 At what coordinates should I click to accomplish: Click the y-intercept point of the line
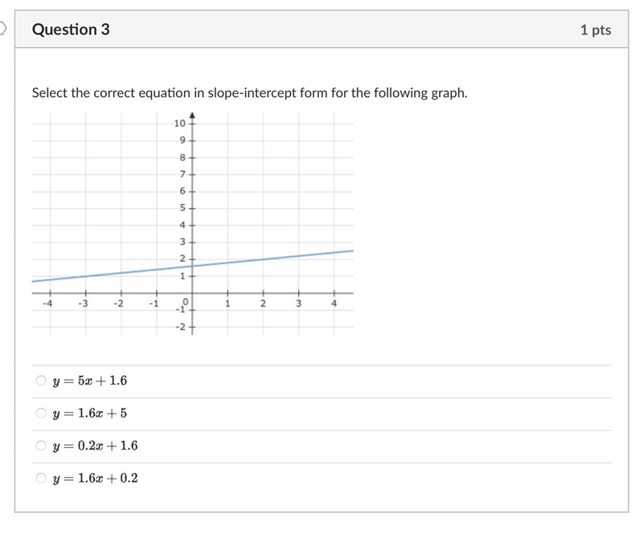click(192, 266)
